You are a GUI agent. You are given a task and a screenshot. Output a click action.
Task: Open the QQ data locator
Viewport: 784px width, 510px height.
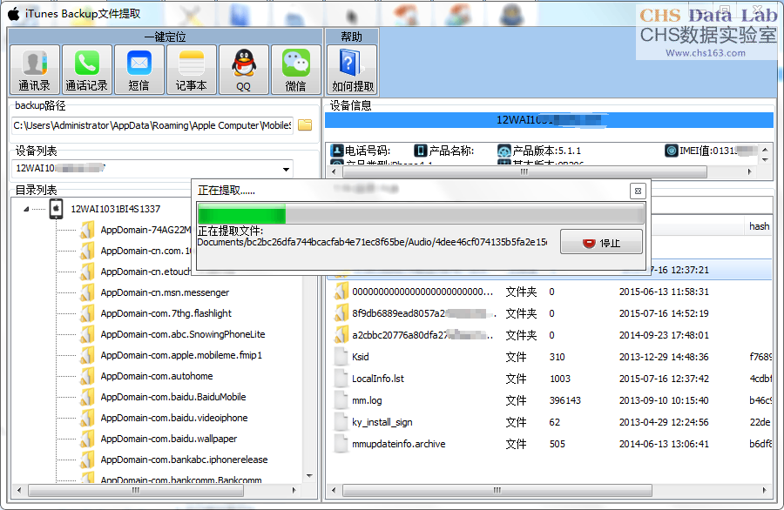point(244,70)
